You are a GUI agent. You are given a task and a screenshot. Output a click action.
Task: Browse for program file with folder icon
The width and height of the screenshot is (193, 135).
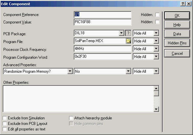[128, 41]
